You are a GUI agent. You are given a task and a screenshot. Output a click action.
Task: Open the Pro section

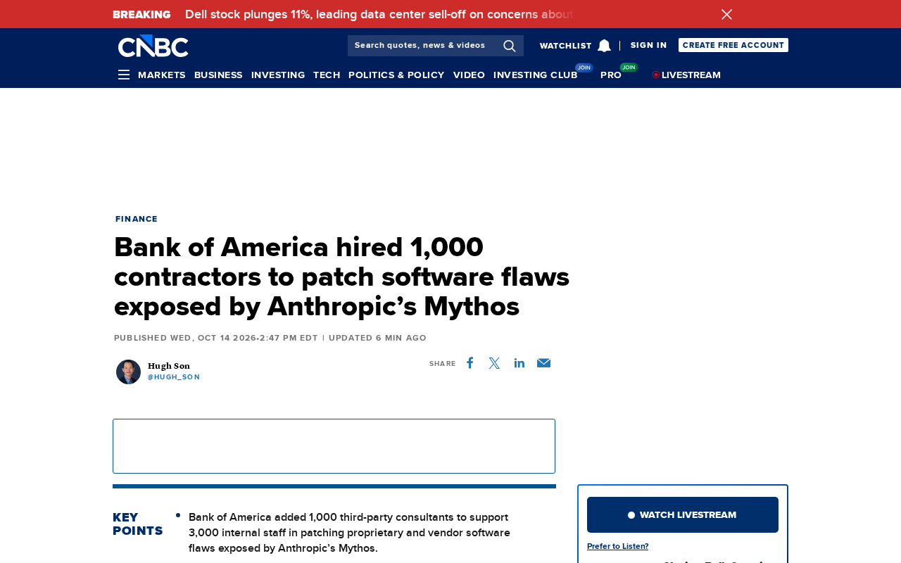click(x=611, y=75)
